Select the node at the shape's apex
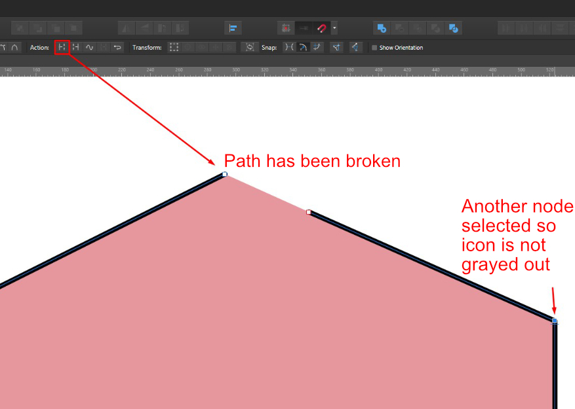Viewport: 575px width, 409px height. click(225, 174)
